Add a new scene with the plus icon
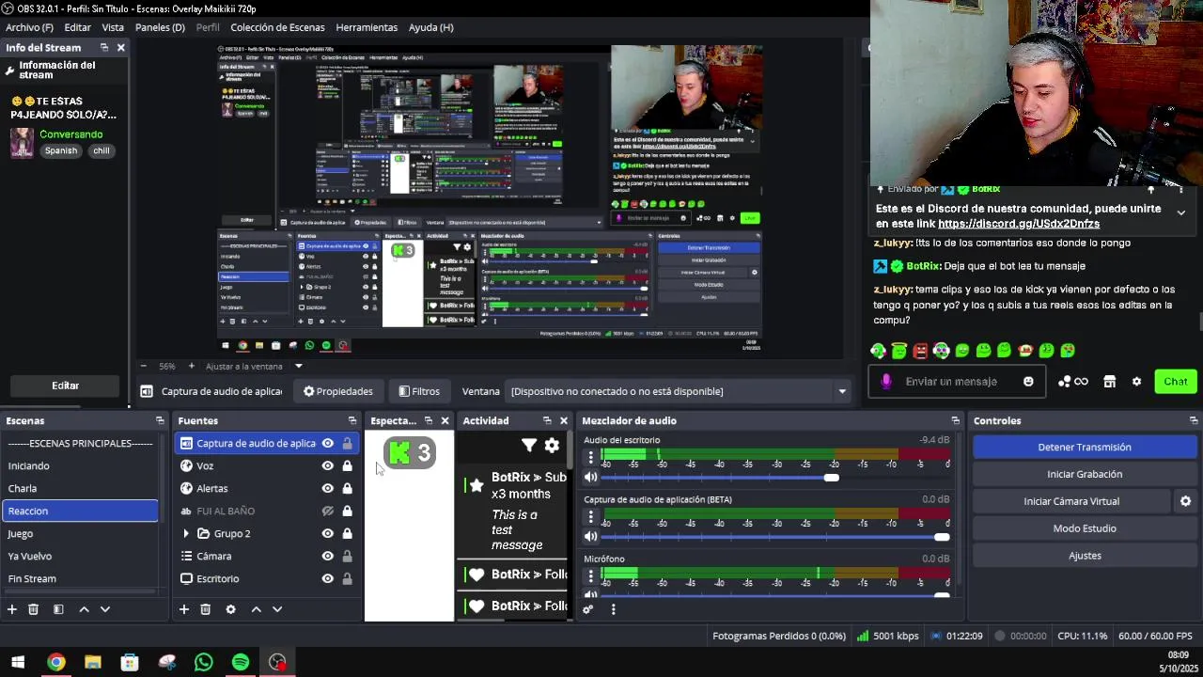Screen dimensions: 1203x677 (x=12, y=609)
